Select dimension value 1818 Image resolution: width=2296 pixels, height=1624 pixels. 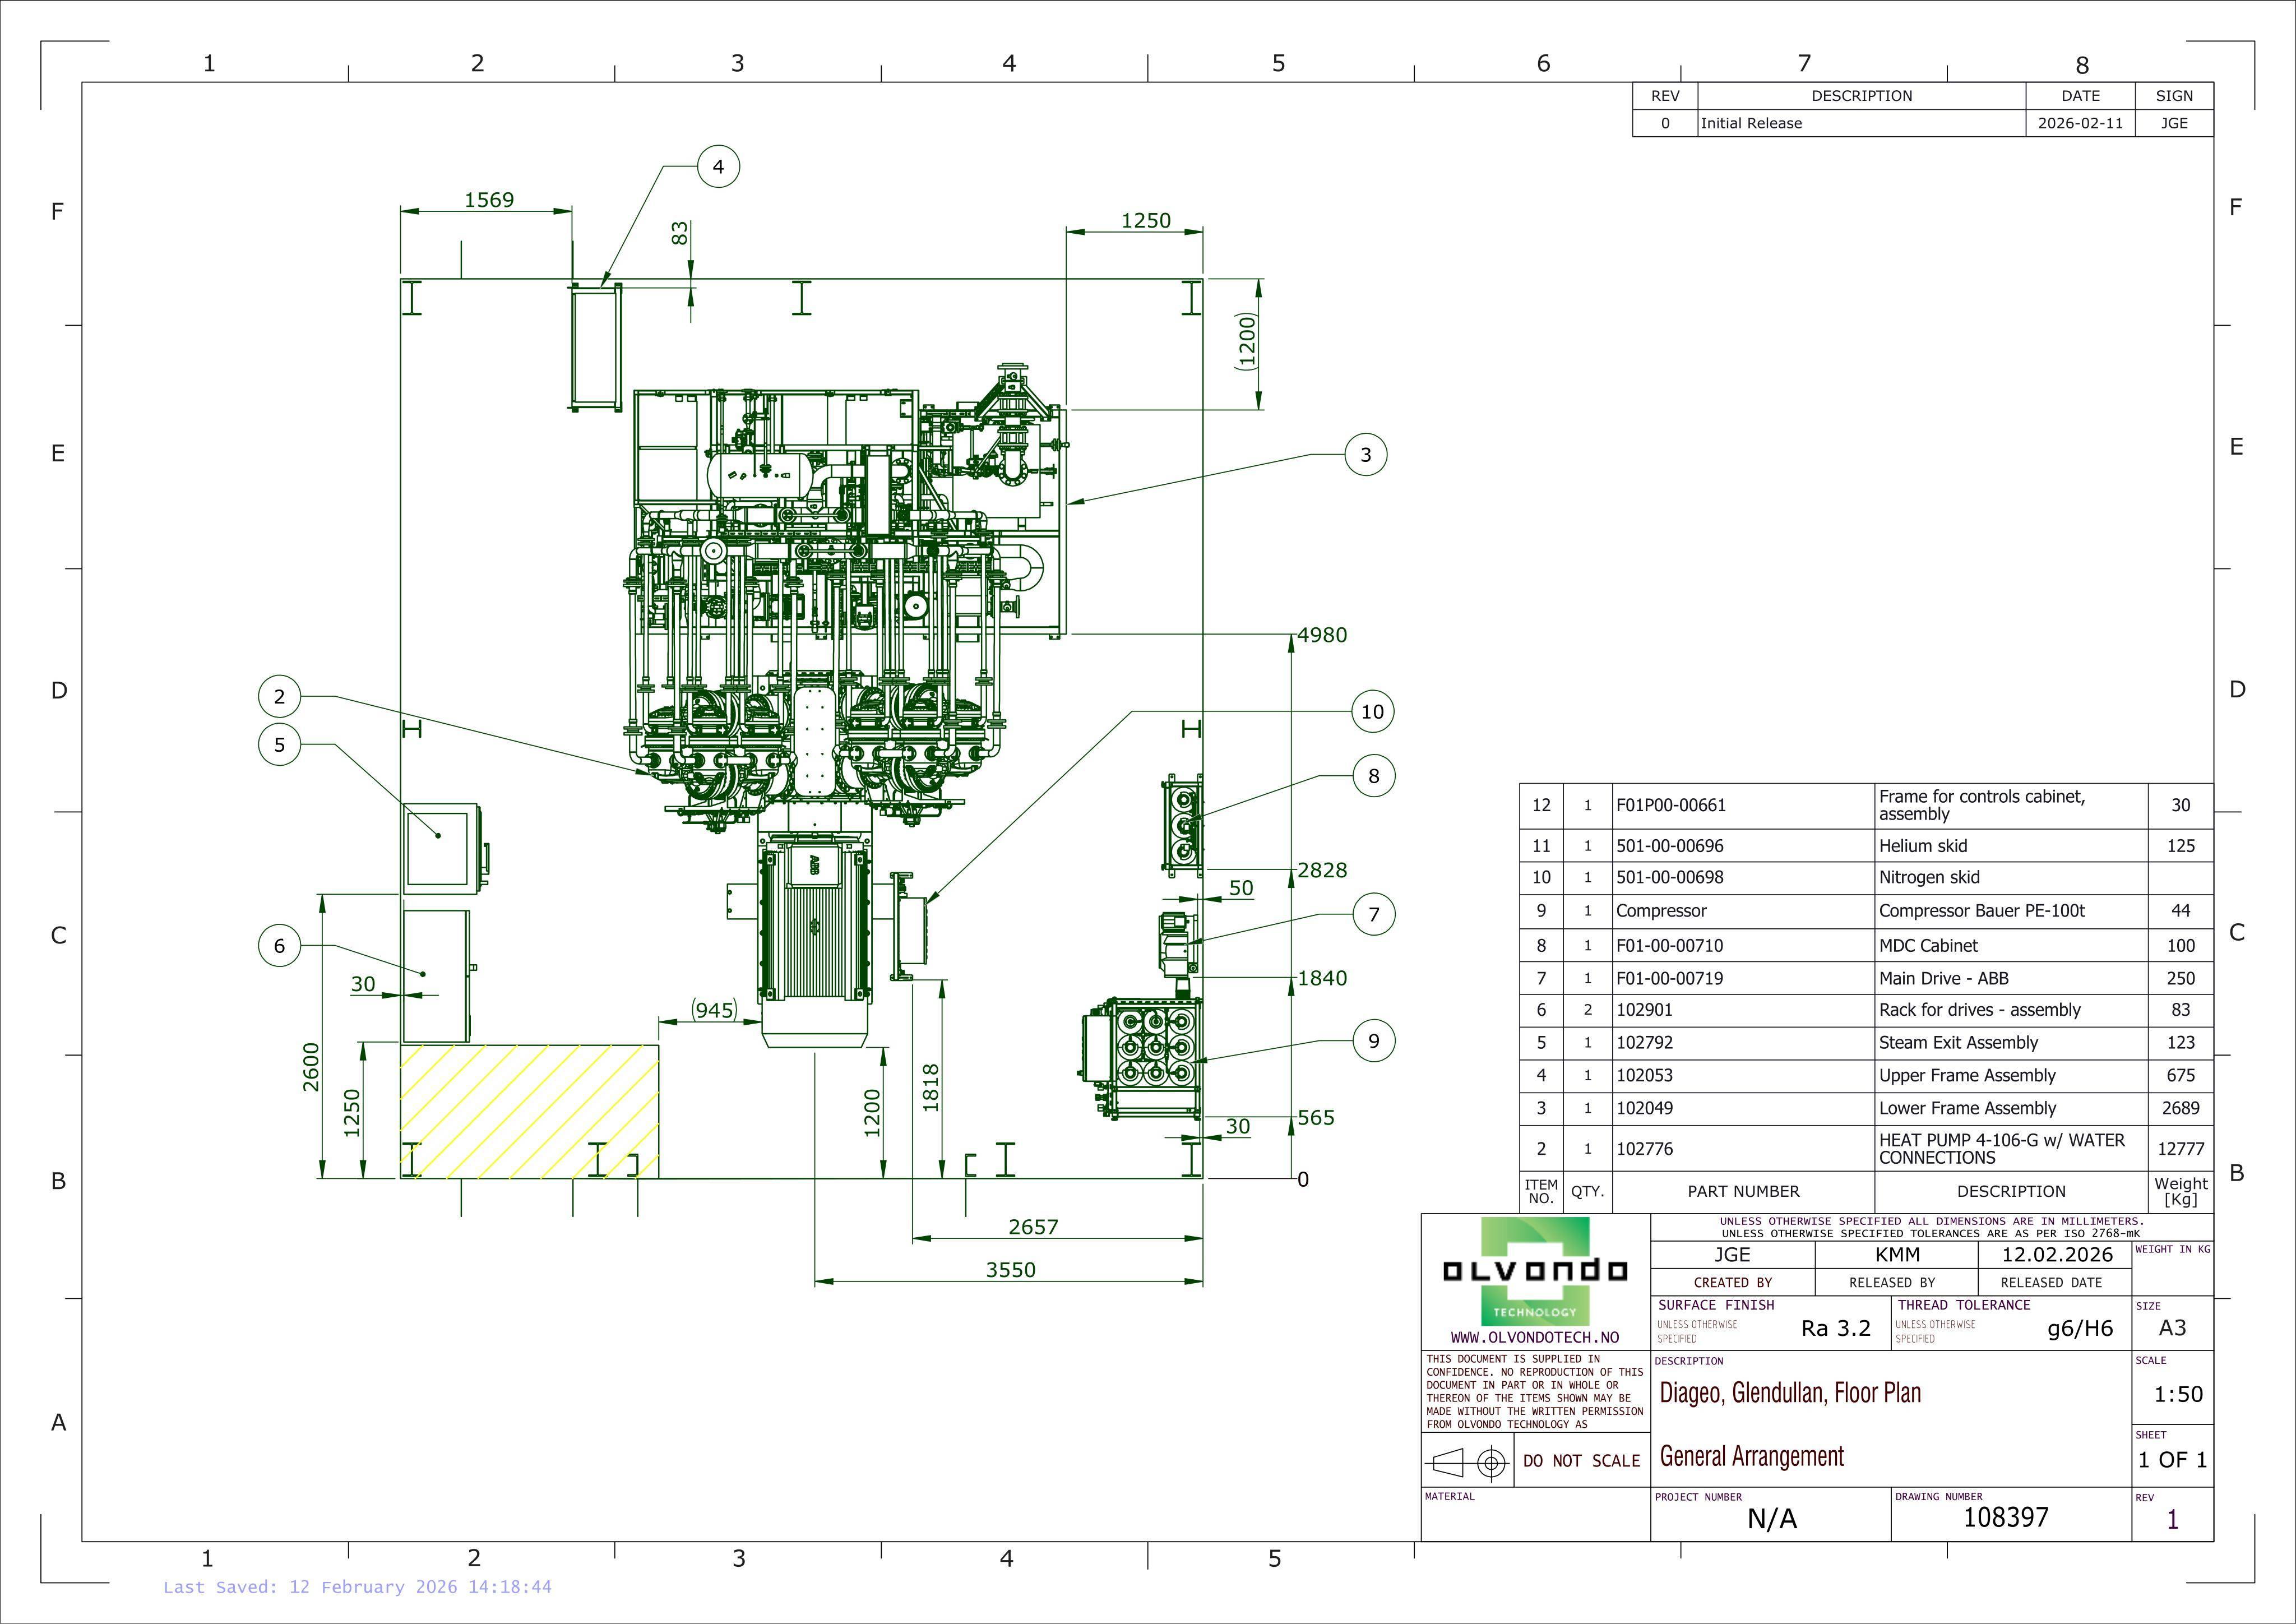pyautogui.click(x=930, y=1087)
